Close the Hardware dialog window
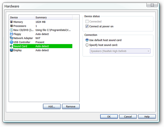The image size is (164, 127). 152,5
